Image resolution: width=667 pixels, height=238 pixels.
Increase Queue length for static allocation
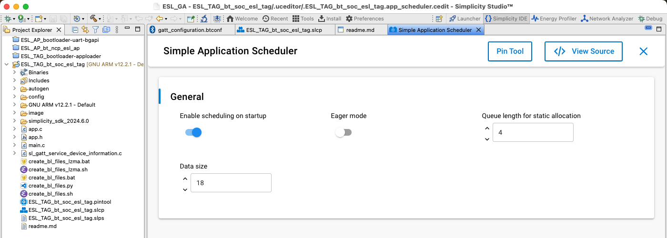pos(487,128)
